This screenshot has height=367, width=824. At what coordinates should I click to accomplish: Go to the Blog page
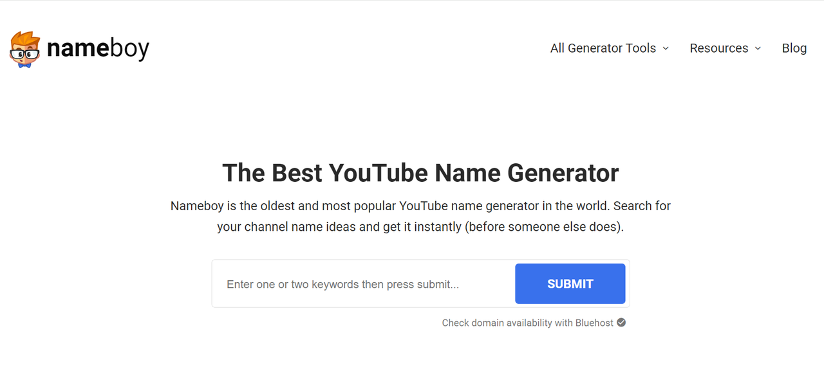pyautogui.click(x=794, y=48)
